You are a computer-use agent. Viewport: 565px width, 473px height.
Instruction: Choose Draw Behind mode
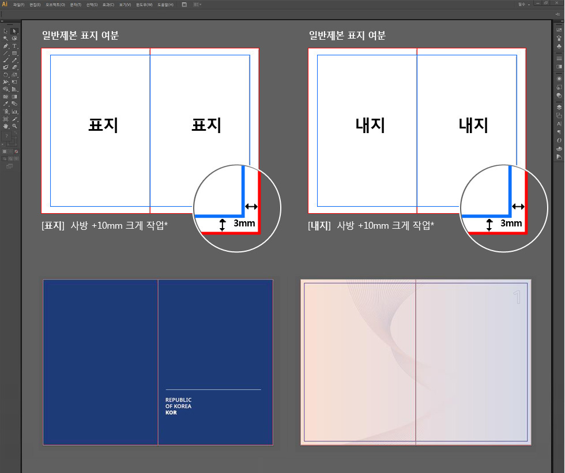point(10,158)
